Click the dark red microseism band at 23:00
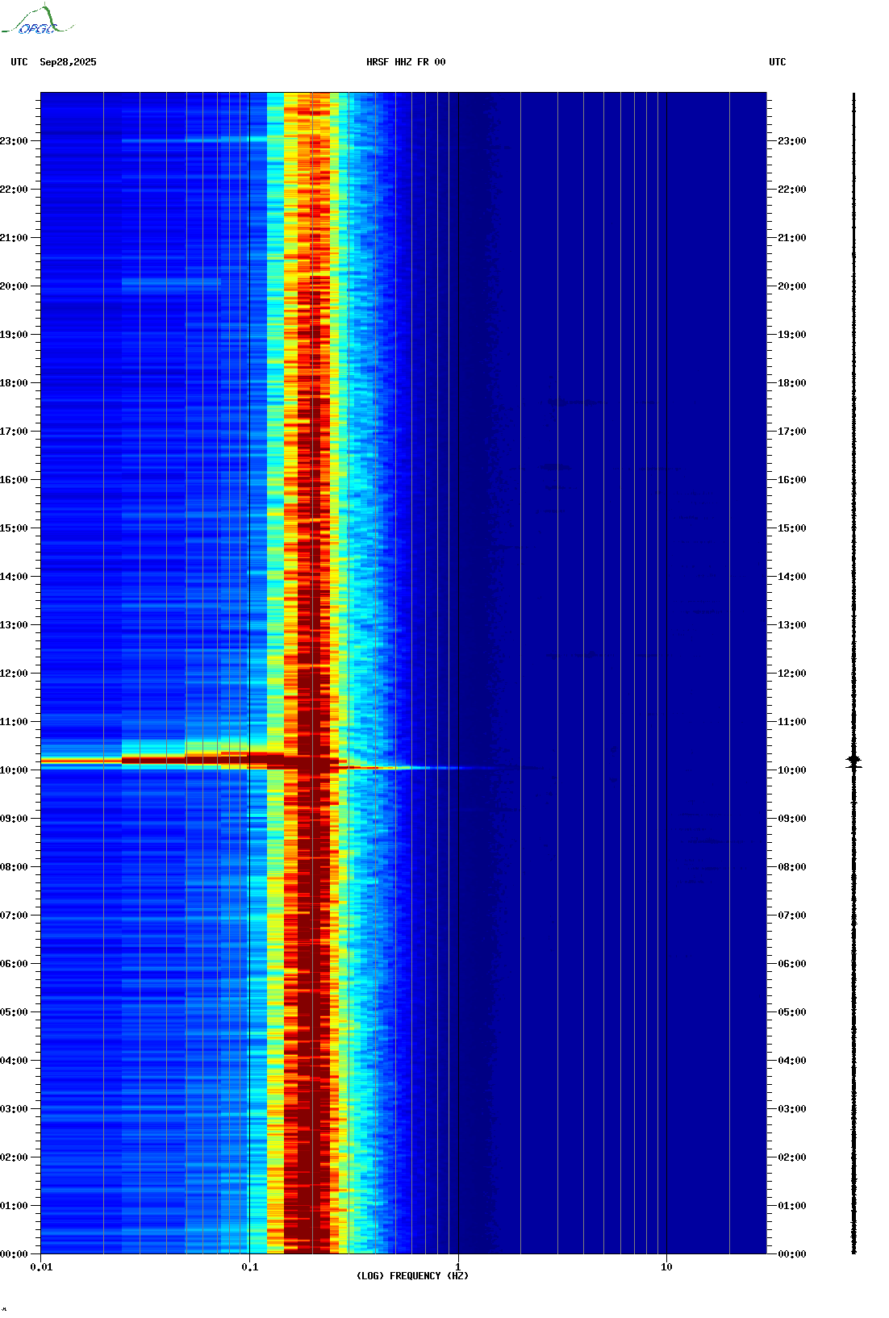Image resolution: width=889 pixels, height=1318 pixels. 314,141
